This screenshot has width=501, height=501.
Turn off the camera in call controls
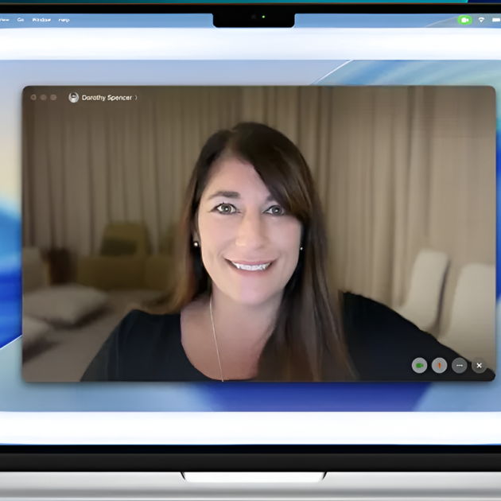(x=419, y=365)
